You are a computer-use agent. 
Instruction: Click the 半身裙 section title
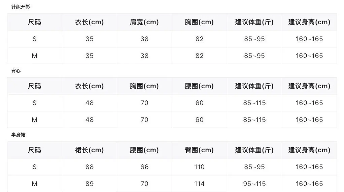click(x=18, y=135)
